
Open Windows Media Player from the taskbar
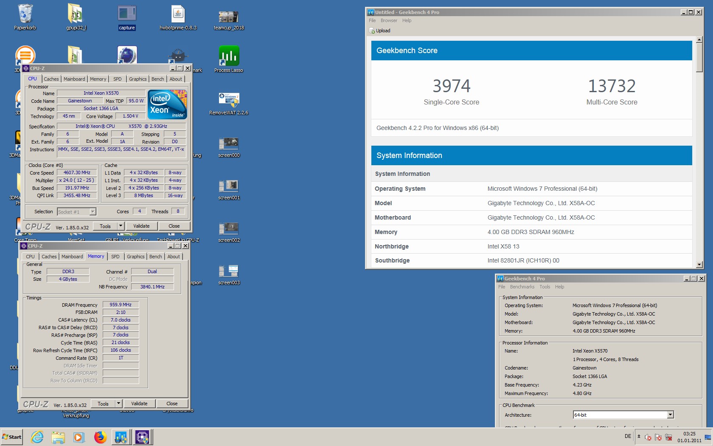click(79, 437)
